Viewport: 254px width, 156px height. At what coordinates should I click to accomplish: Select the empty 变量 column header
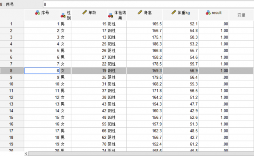[241, 15]
